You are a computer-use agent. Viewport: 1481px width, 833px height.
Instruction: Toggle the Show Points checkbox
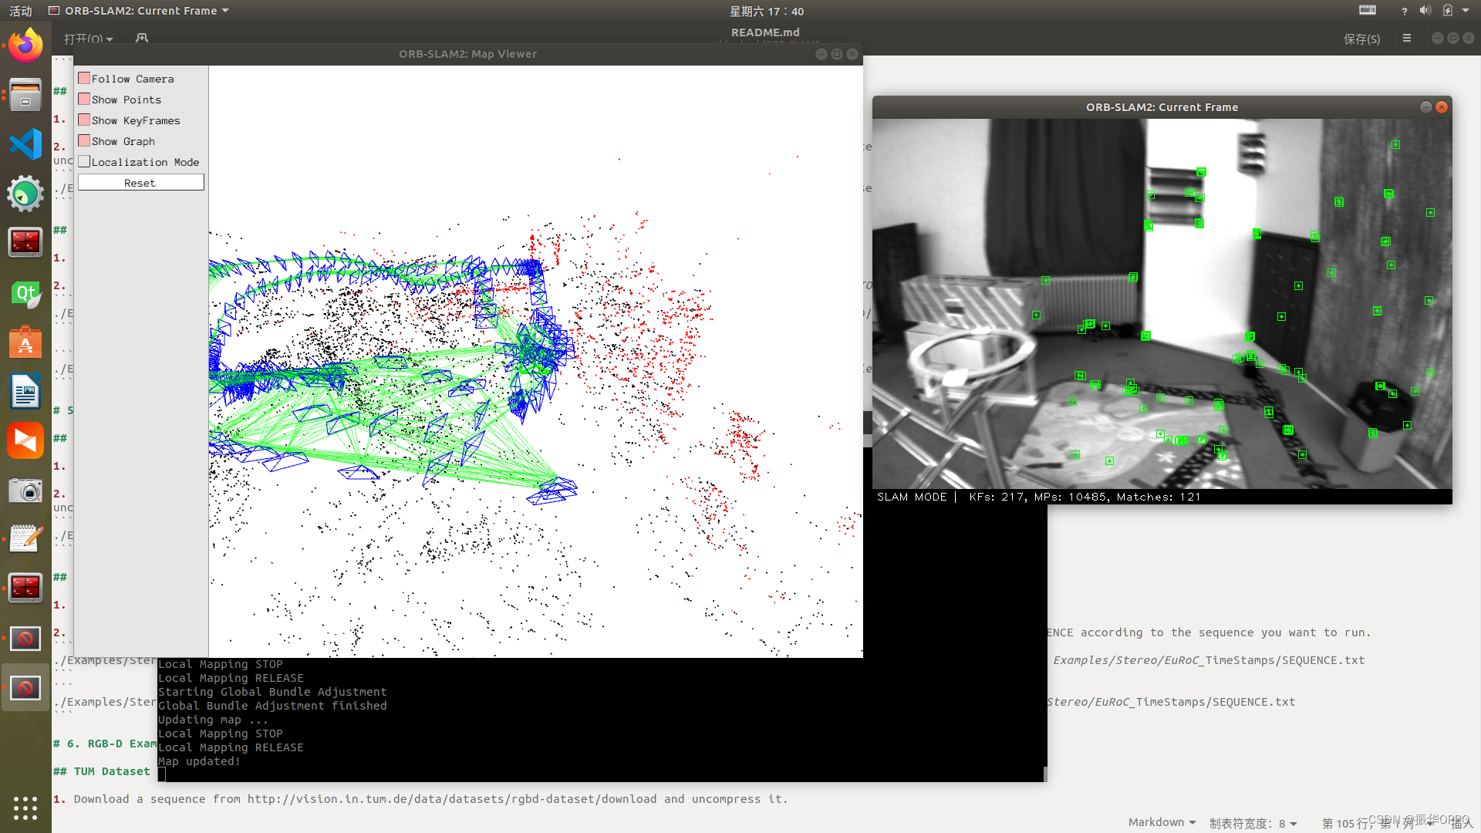pyautogui.click(x=84, y=99)
